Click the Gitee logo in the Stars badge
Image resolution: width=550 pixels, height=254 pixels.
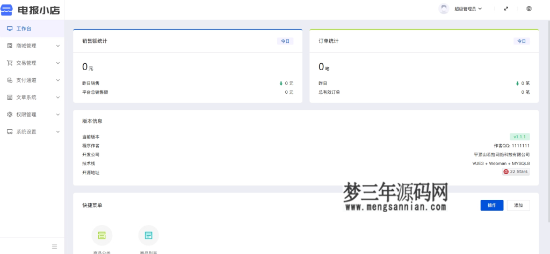pyautogui.click(x=506, y=172)
